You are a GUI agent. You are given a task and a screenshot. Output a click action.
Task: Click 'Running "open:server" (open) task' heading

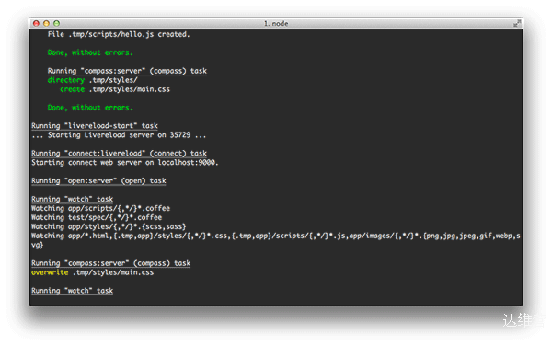98,180
